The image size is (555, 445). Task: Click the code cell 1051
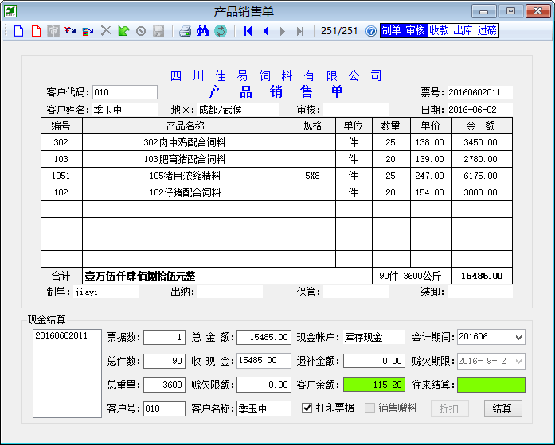61,176
